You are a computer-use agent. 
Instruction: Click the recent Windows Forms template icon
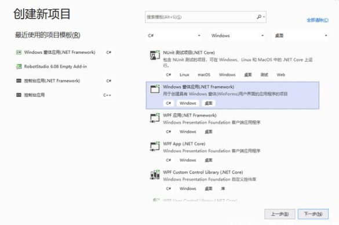[19, 52]
